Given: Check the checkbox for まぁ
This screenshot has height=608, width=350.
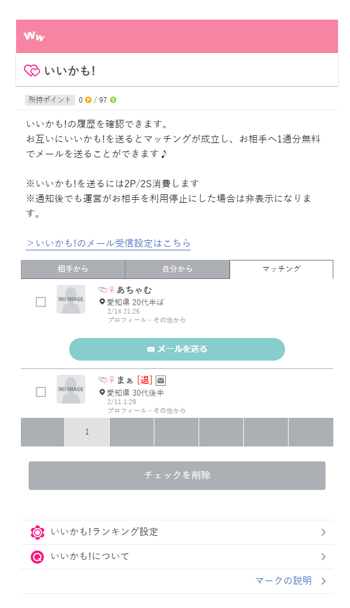Looking at the screenshot, I should click(x=41, y=392).
